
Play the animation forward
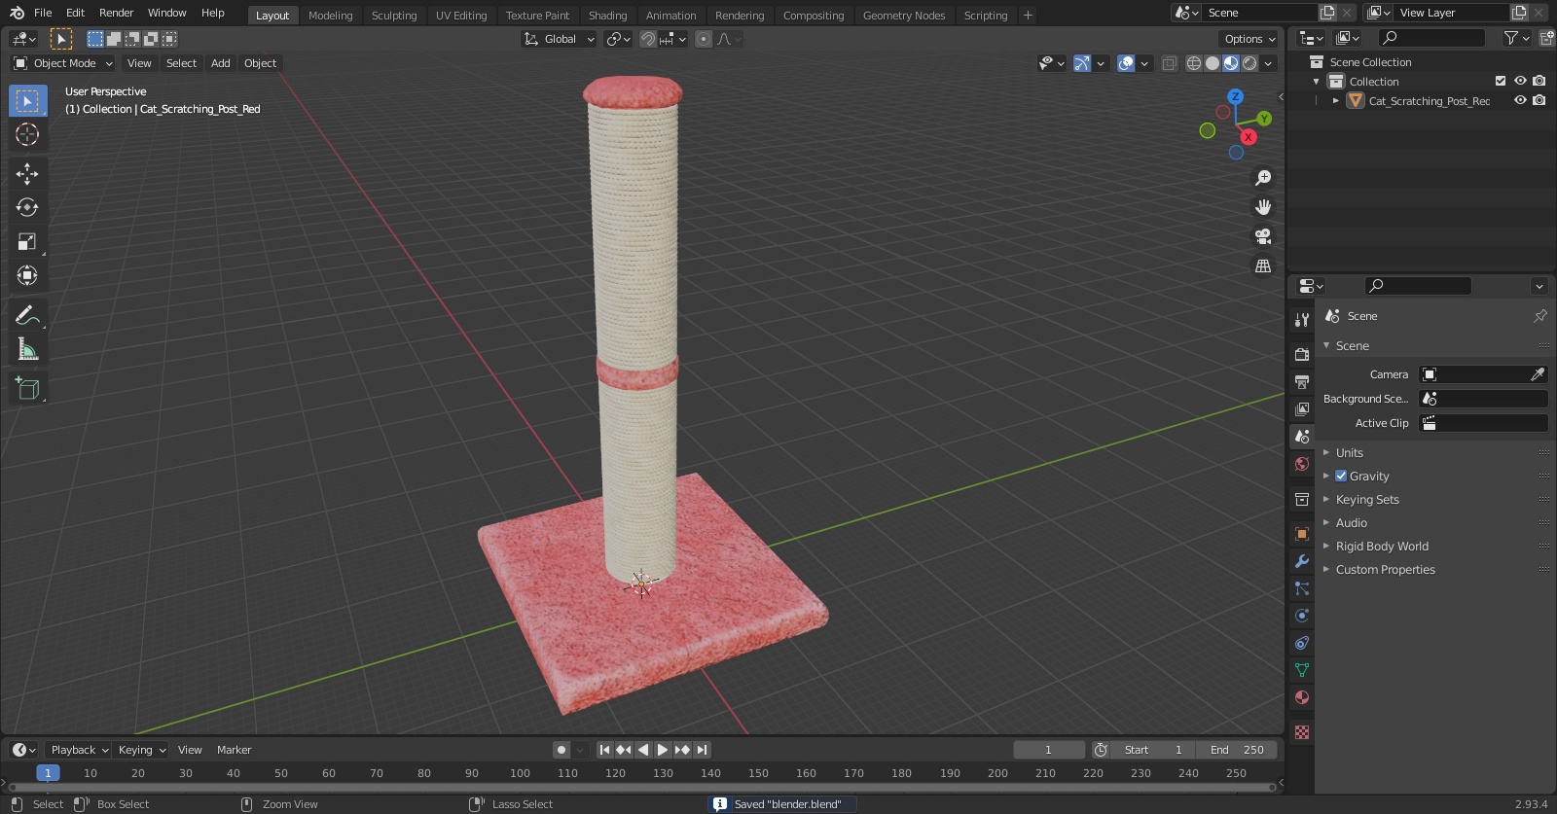(x=663, y=750)
